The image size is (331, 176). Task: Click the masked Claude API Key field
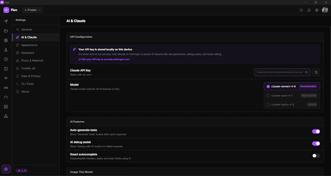[x=282, y=72]
